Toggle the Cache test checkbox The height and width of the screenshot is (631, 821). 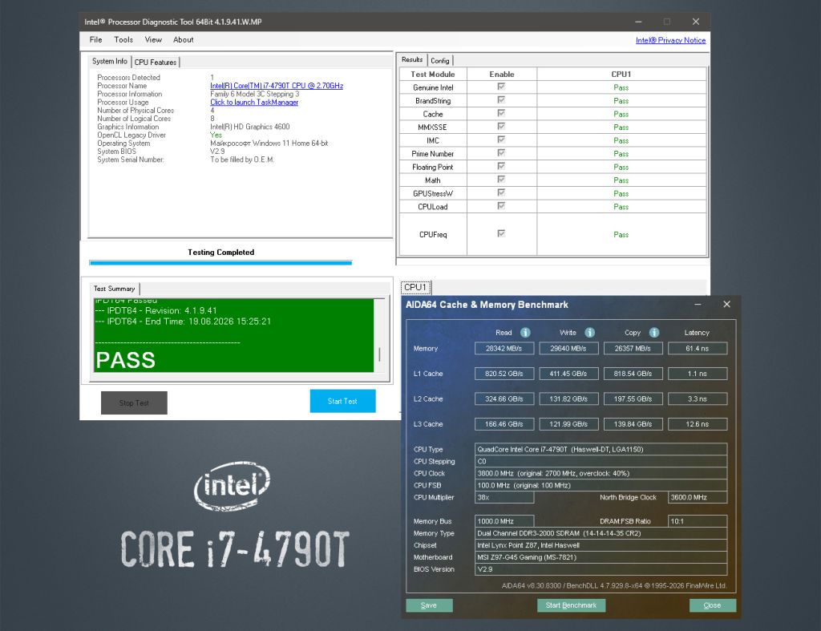click(x=501, y=113)
